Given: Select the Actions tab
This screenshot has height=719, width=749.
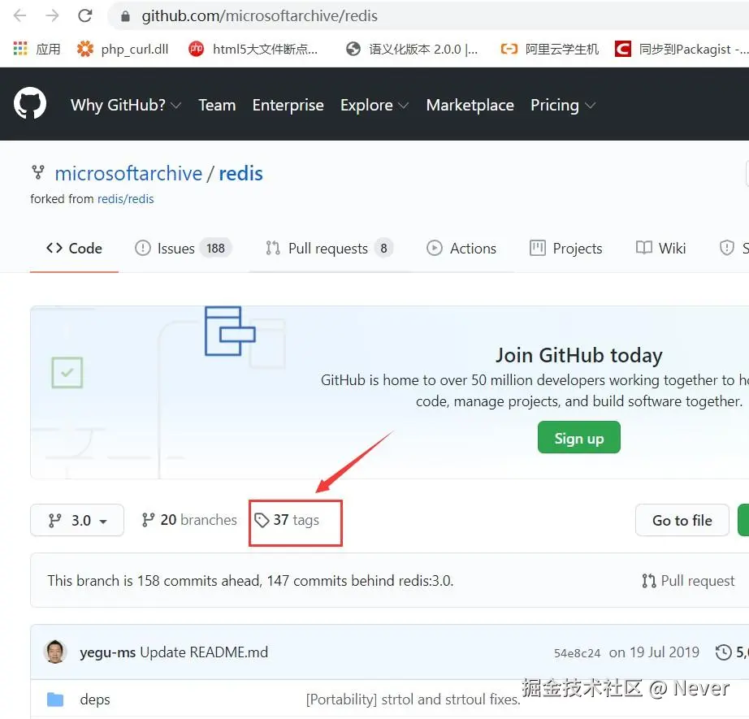Looking at the screenshot, I should pyautogui.click(x=461, y=248).
